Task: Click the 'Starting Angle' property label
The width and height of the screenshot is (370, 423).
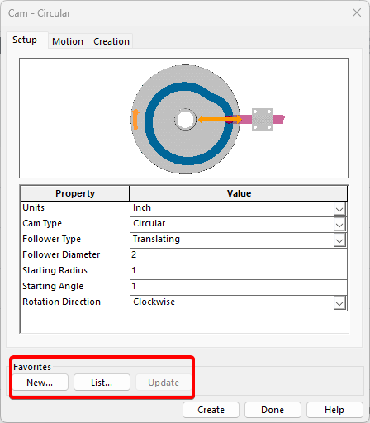Action: click(53, 286)
